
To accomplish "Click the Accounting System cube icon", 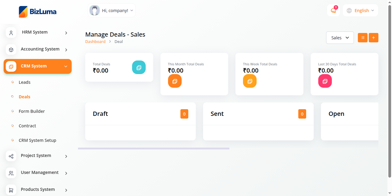I will pyautogui.click(x=11, y=50).
